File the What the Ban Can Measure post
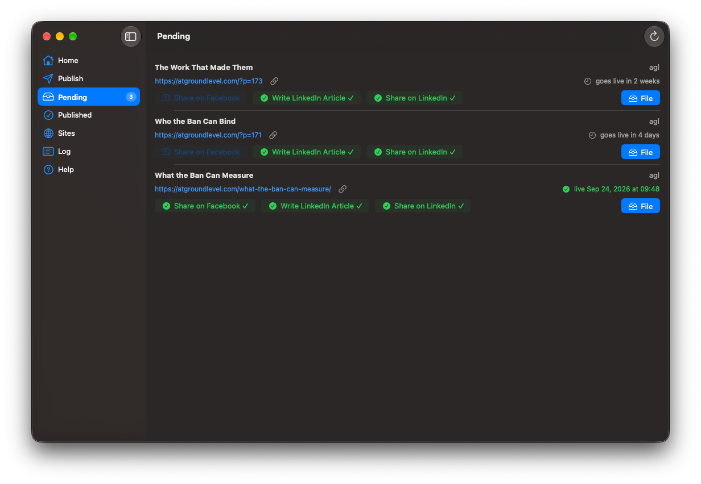Viewport: 701px width, 484px height. (x=641, y=206)
